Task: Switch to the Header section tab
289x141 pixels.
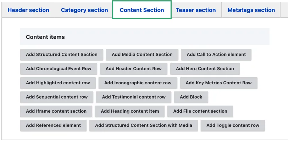Action: (x=28, y=10)
